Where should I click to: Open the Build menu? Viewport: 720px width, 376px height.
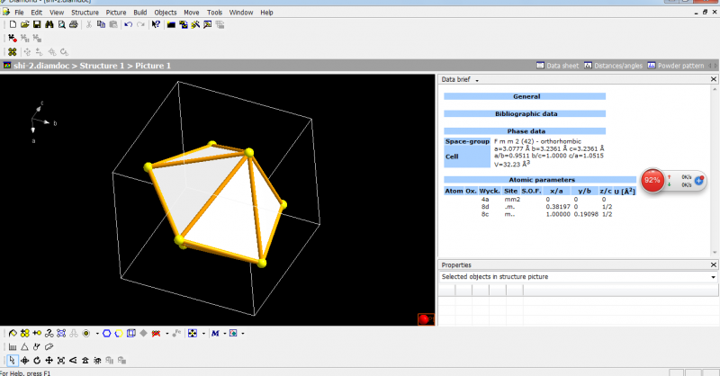[x=141, y=13]
